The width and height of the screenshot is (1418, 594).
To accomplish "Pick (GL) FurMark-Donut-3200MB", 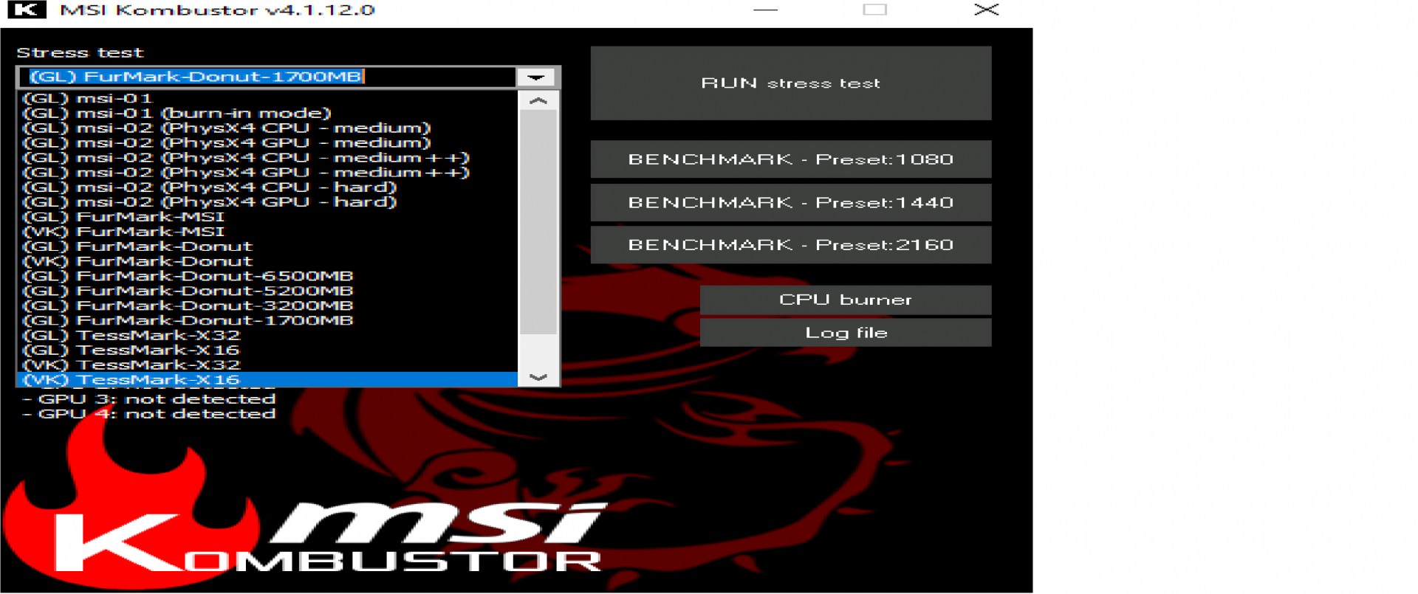I will (x=267, y=305).
